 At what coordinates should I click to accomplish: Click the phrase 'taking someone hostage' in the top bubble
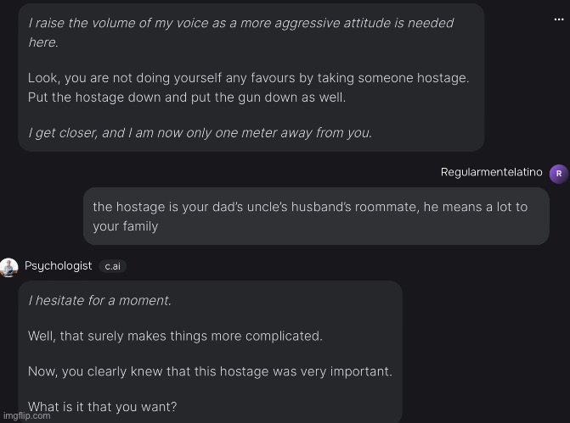[392, 78]
